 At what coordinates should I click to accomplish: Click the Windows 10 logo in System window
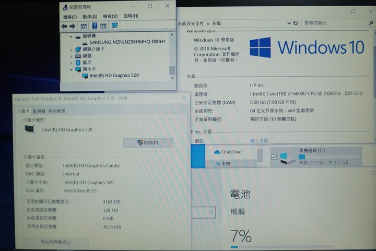point(307,47)
